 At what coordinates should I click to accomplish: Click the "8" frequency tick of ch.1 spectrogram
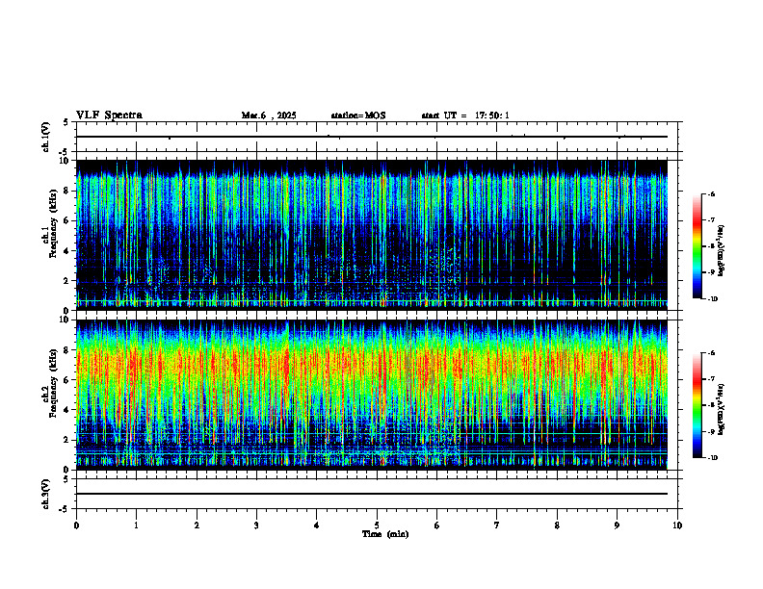point(68,191)
